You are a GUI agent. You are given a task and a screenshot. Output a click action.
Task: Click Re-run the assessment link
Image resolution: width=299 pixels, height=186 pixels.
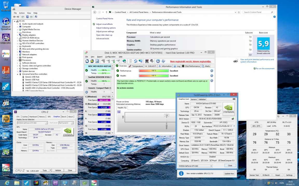tap(265, 68)
